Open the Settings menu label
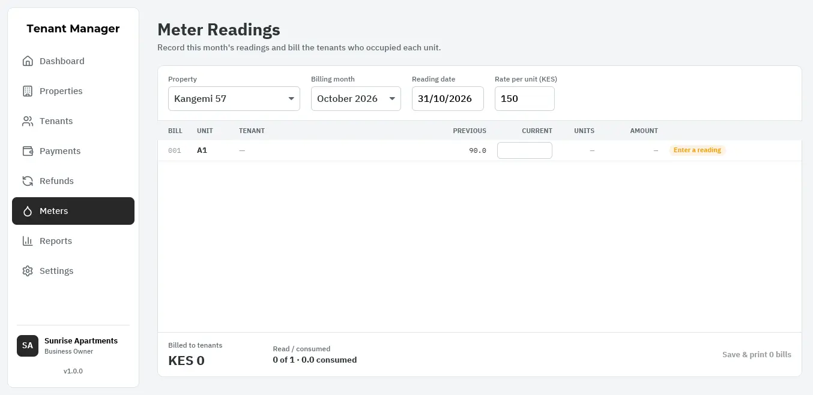The height and width of the screenshot is (395, 813). (x=56, y=271)
